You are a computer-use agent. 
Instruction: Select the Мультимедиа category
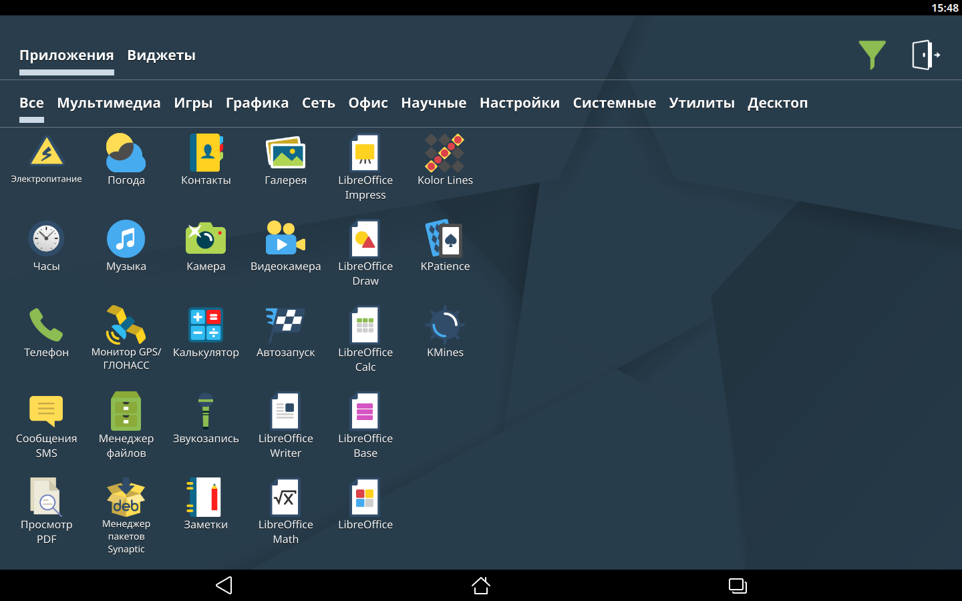pos(109,103)
